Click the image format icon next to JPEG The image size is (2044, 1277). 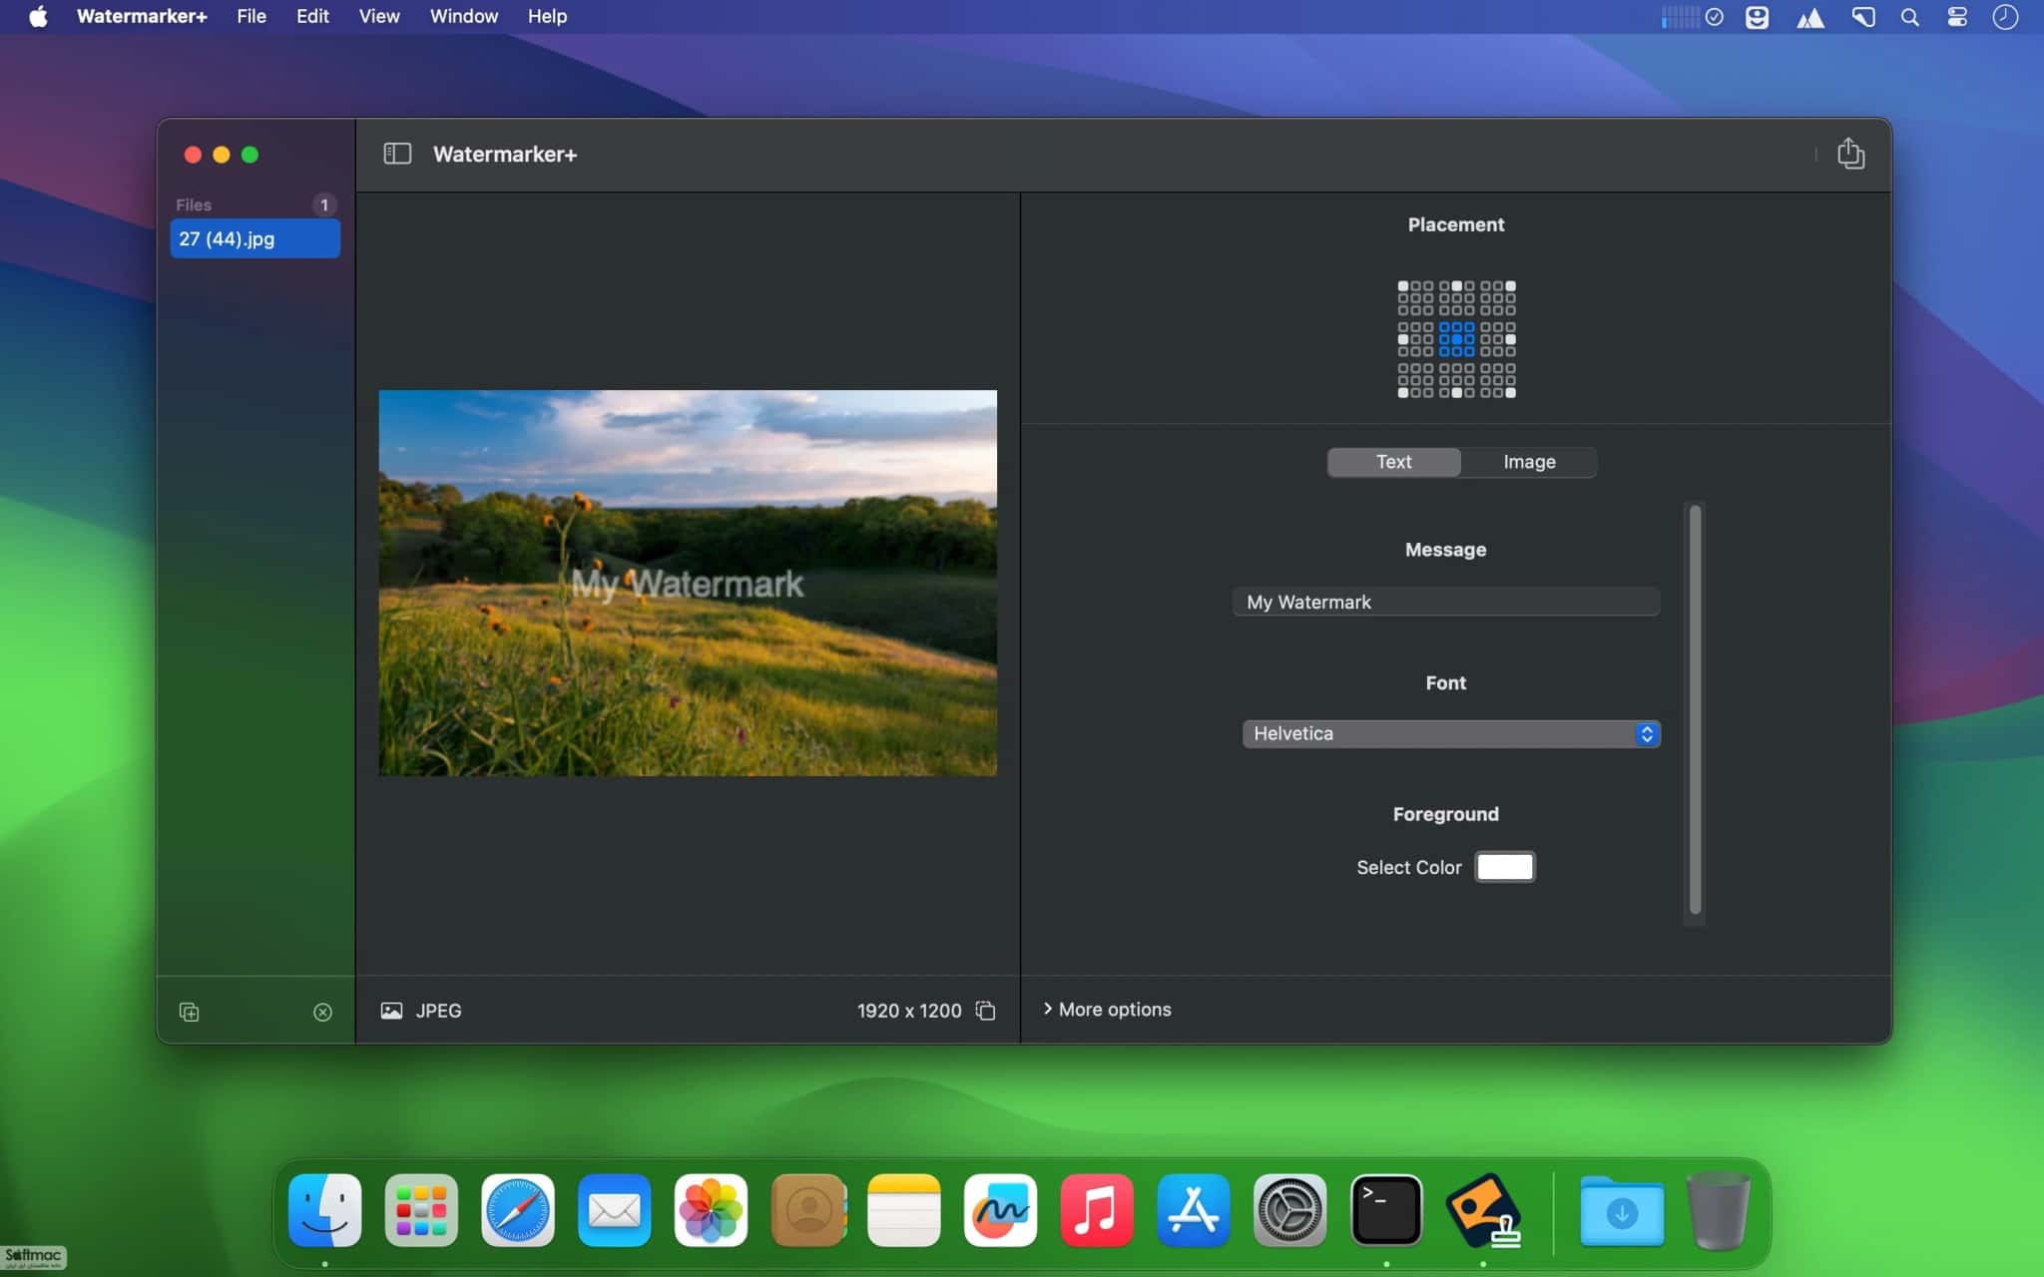tap(391, 1011)
